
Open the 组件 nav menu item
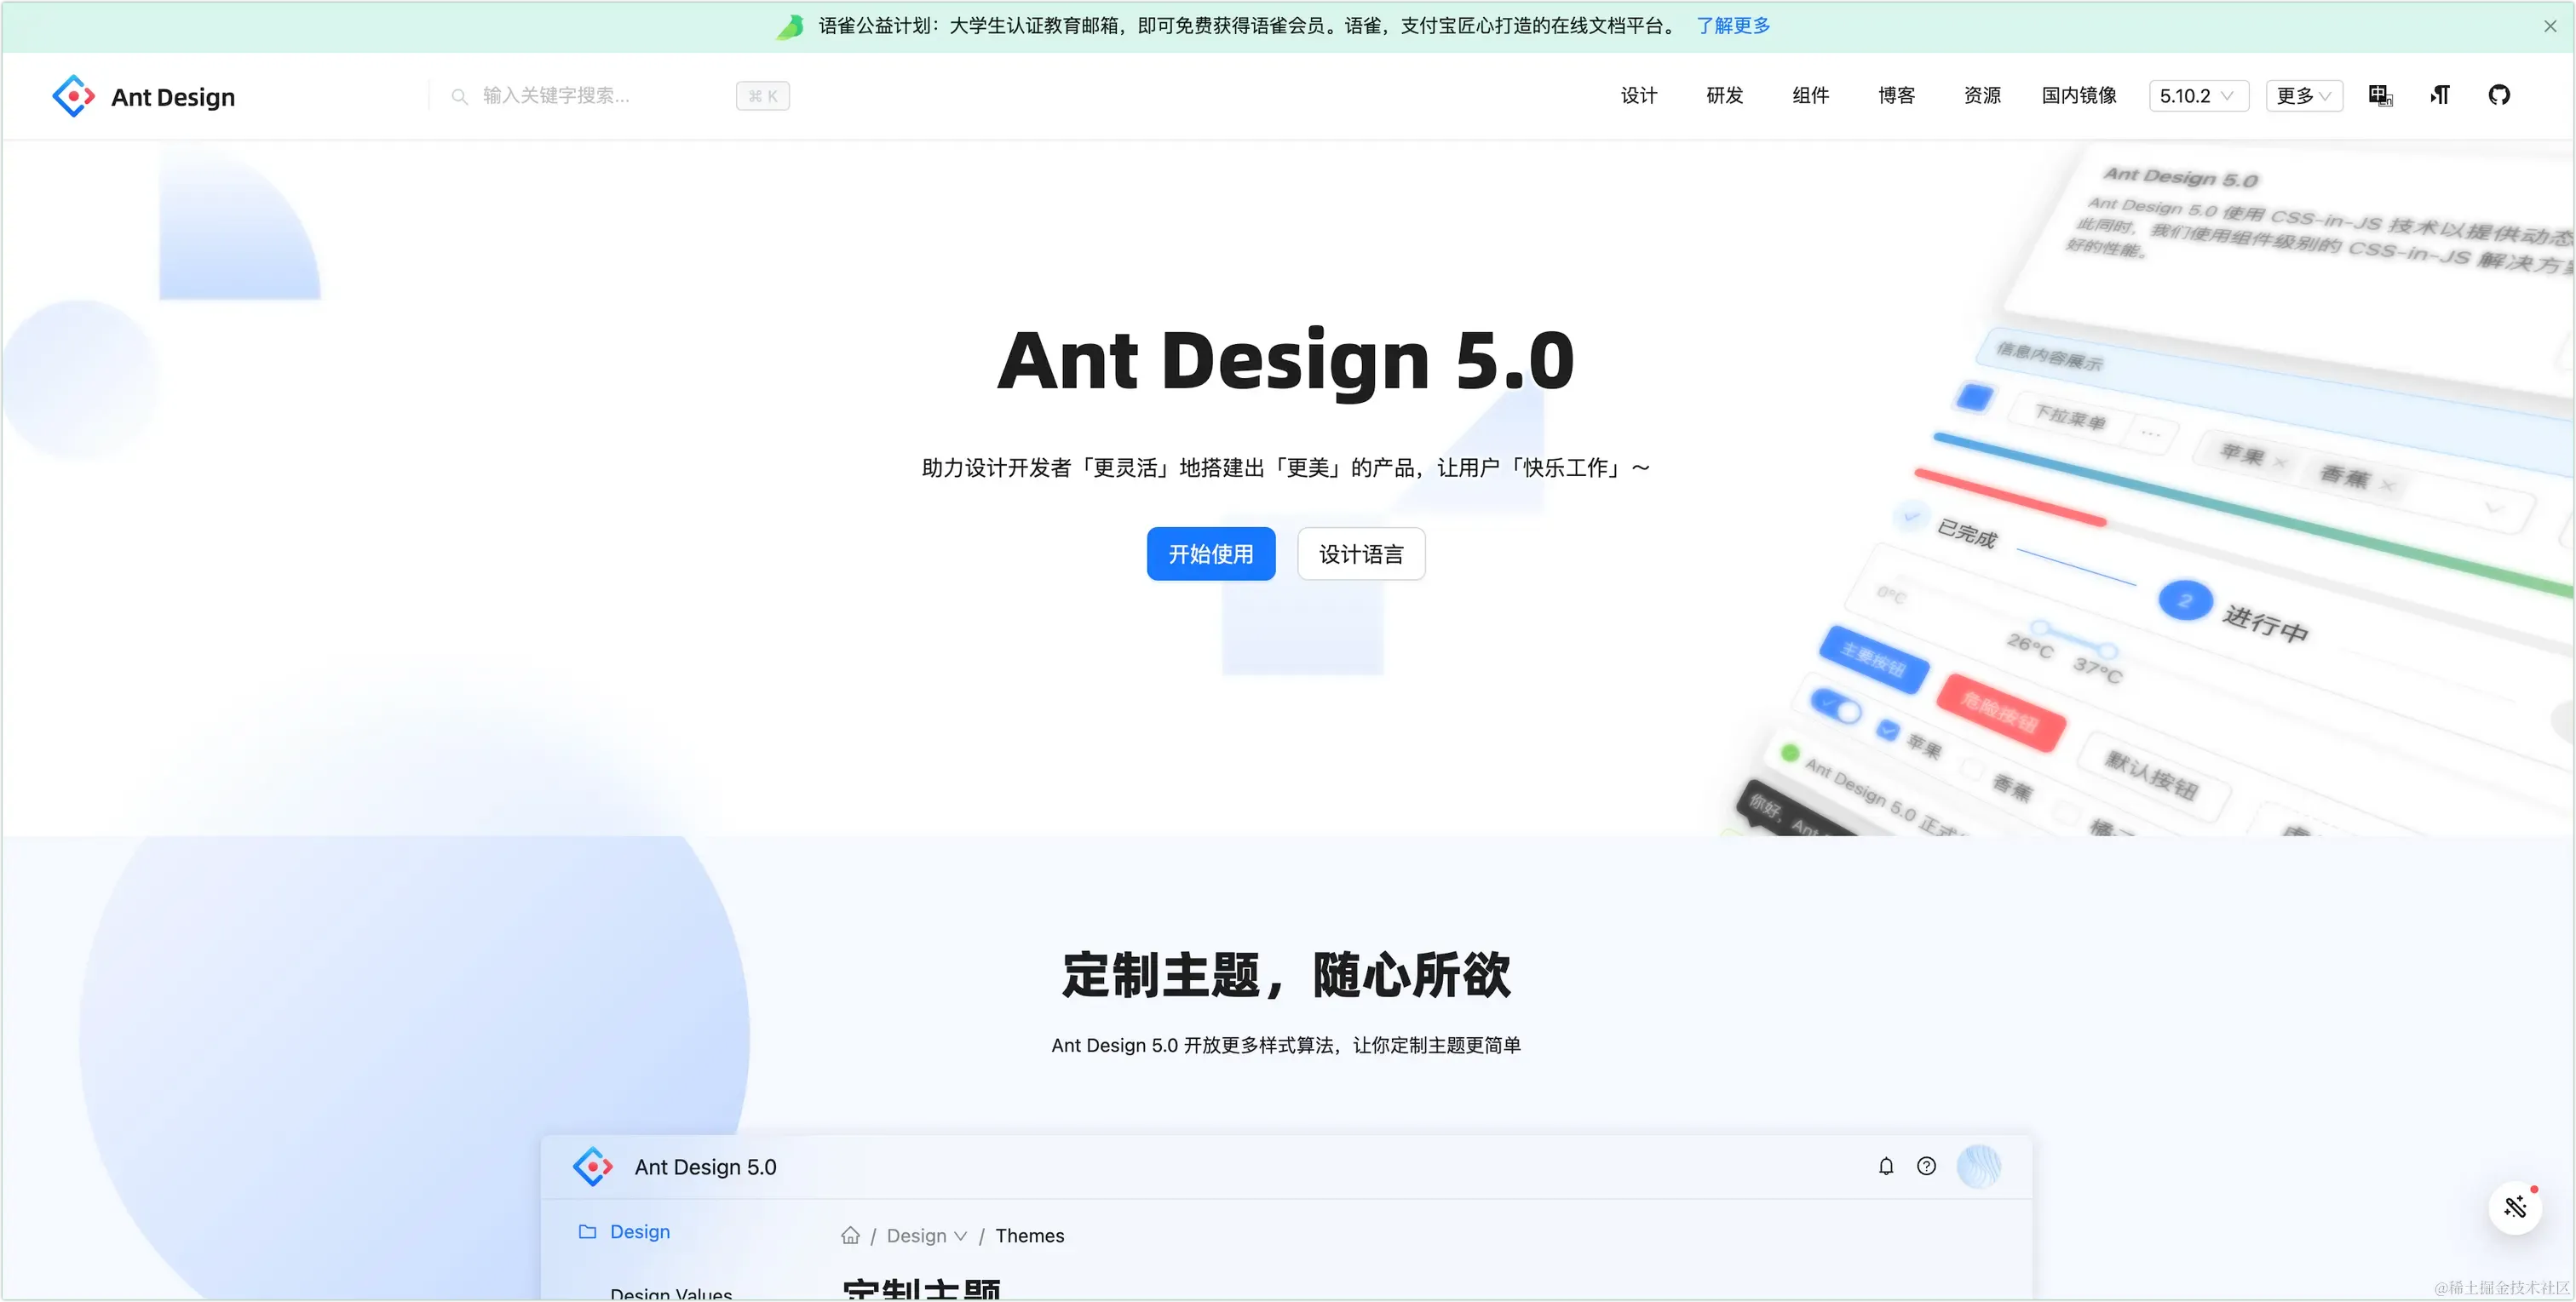point(1811,96)
